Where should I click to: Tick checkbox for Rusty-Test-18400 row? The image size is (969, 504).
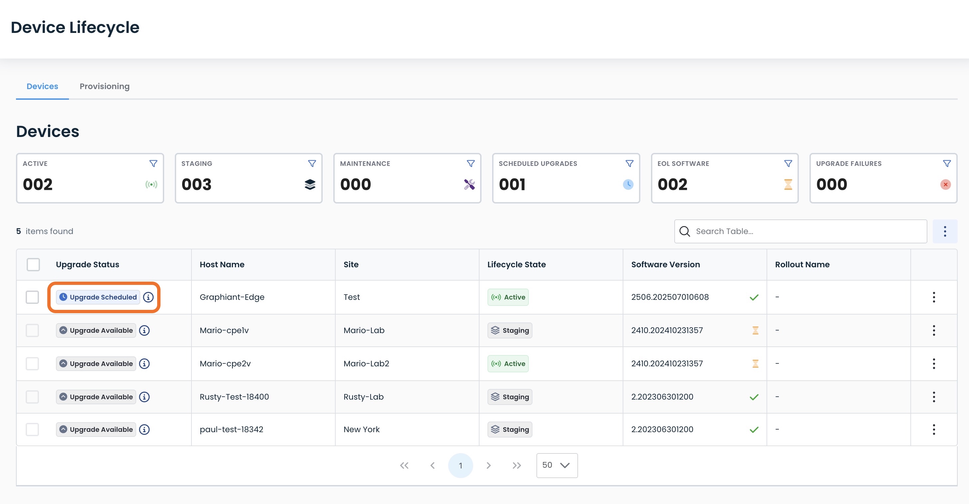click(32, 397)
